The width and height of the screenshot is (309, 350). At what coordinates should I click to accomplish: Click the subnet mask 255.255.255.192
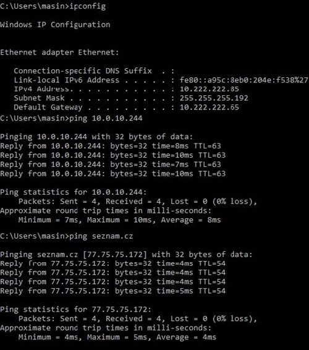(214, 98)
